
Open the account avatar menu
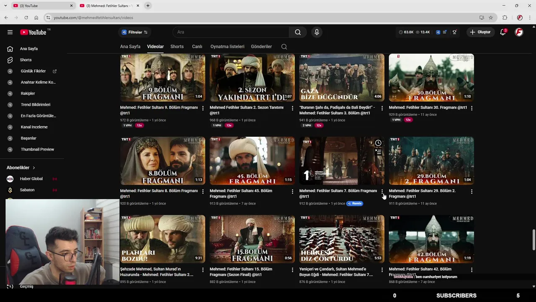point(519,32)
